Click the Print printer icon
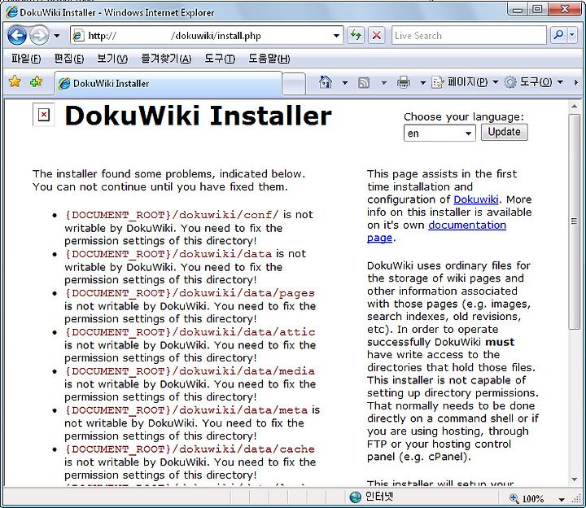Image resolution: width=586 pixels, height=508 pixels. coord(403,82)
